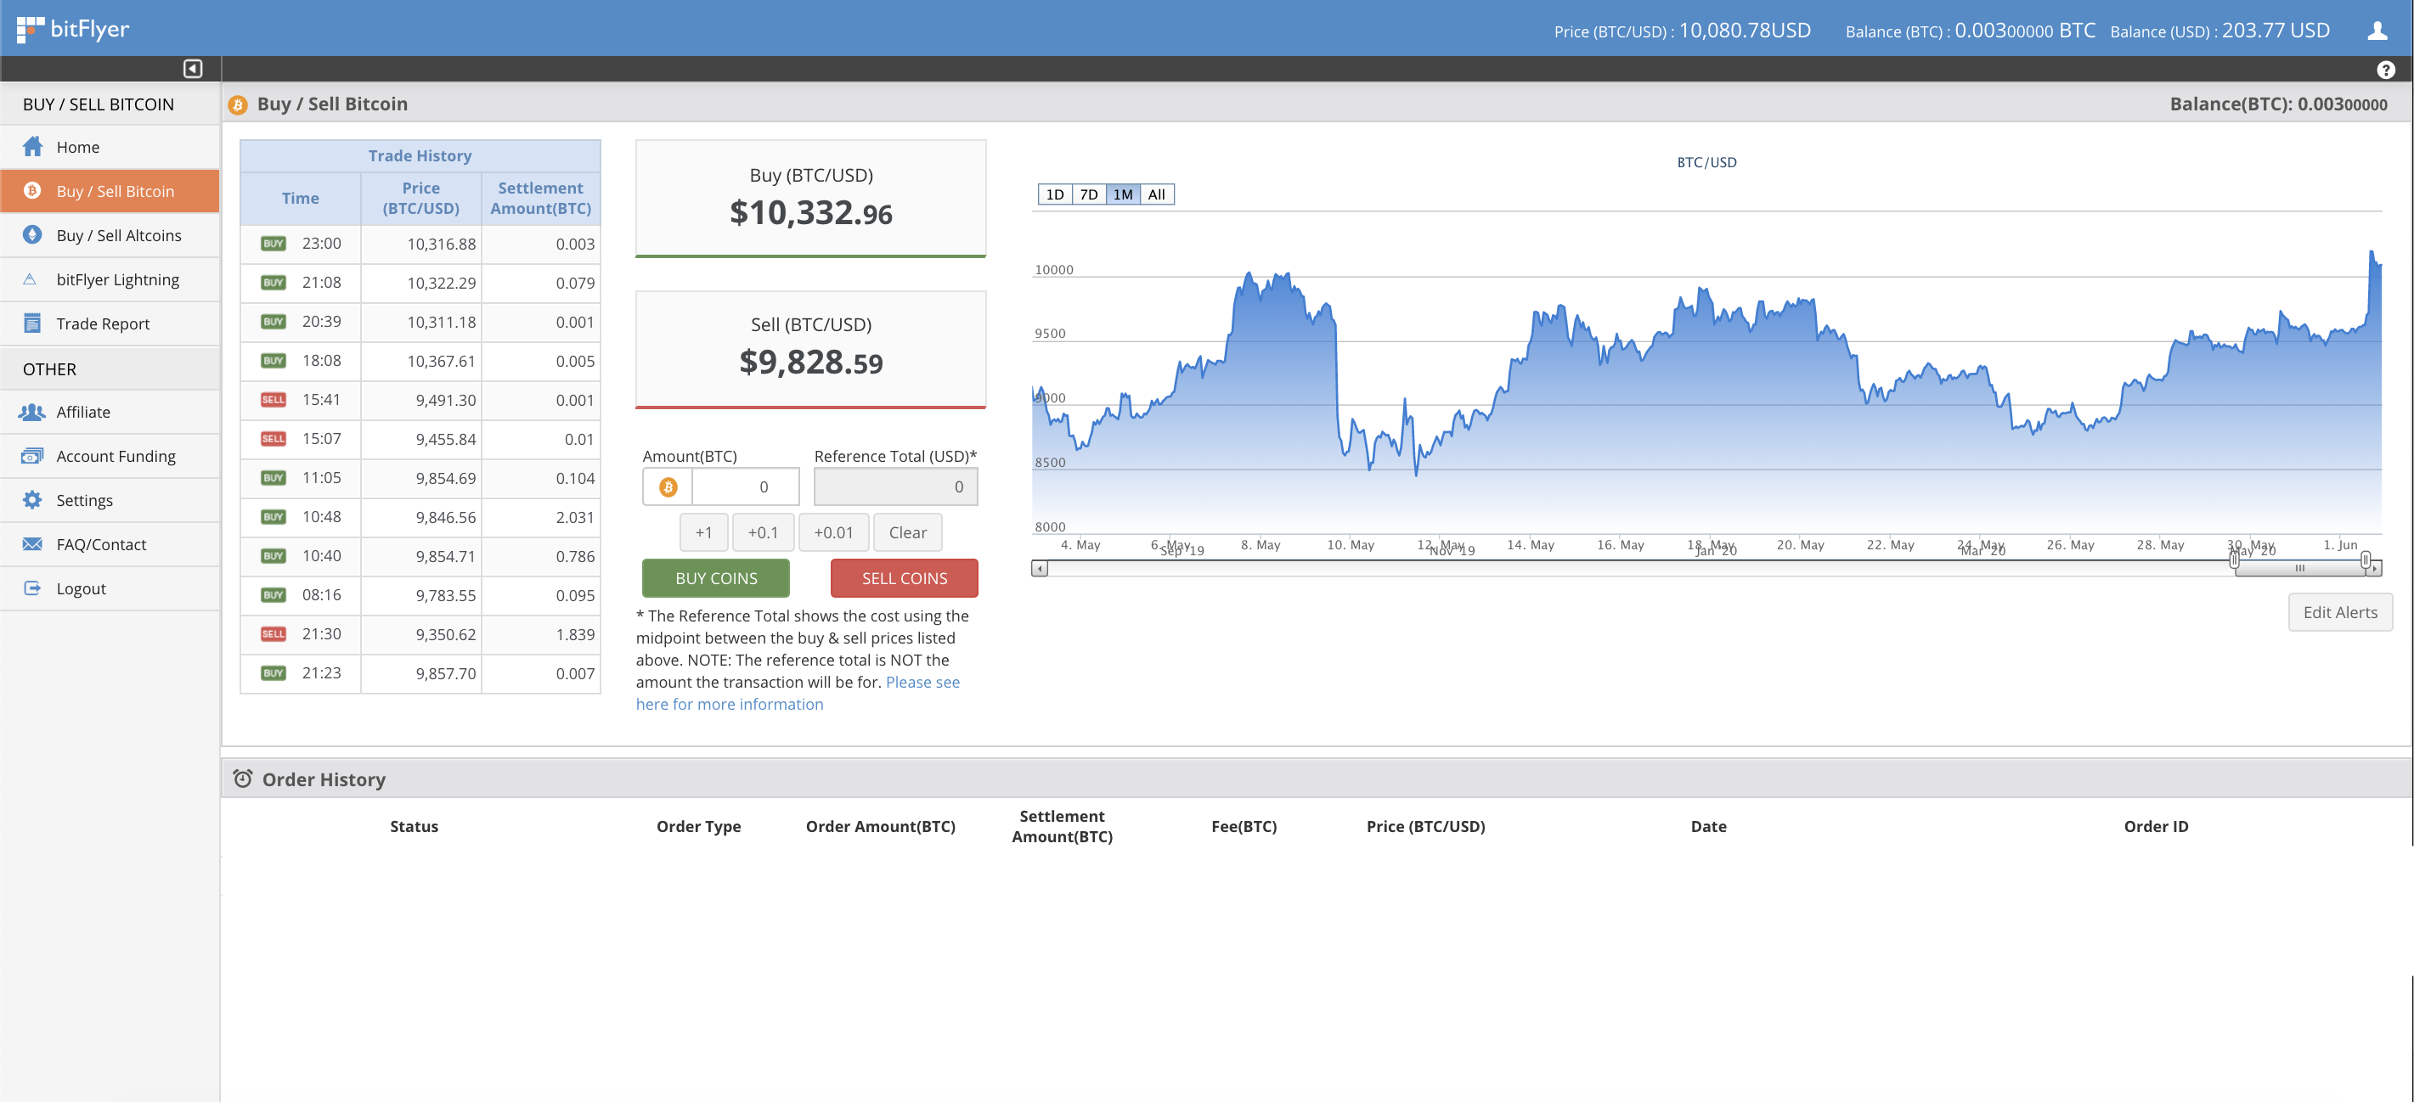2414x1102 pixels.
Task: Add +0.1 BTC to amount
Action: click(763, 531)
